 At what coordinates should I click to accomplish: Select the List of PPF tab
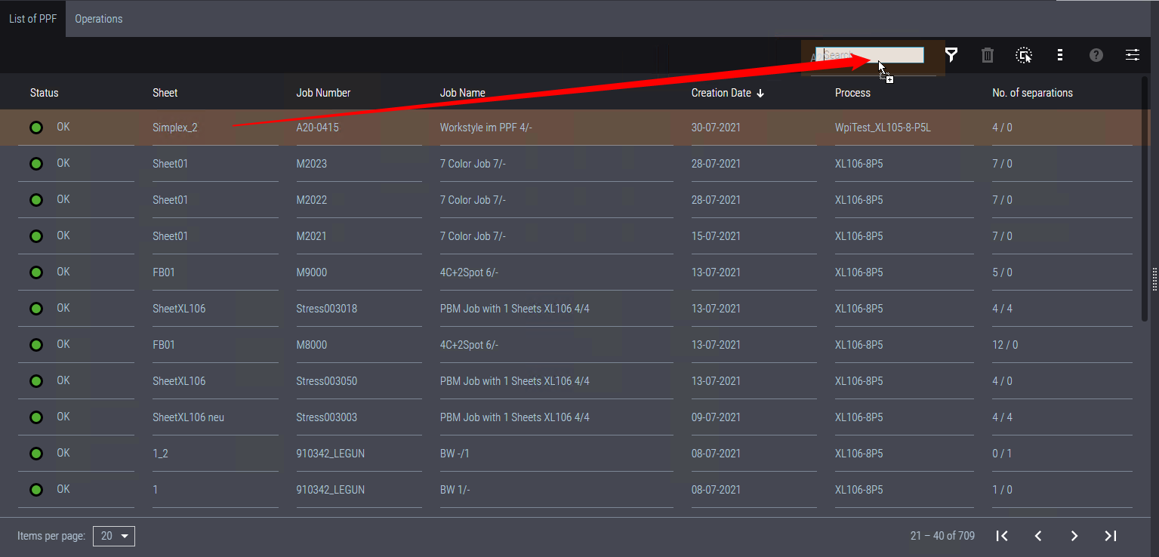[32, 19]
